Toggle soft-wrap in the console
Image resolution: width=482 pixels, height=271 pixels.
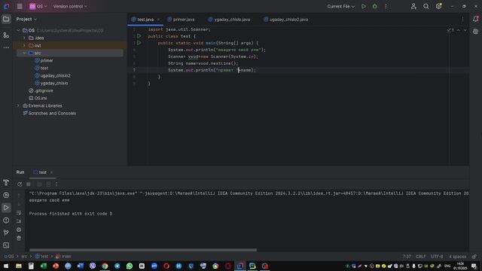(19, 212)
